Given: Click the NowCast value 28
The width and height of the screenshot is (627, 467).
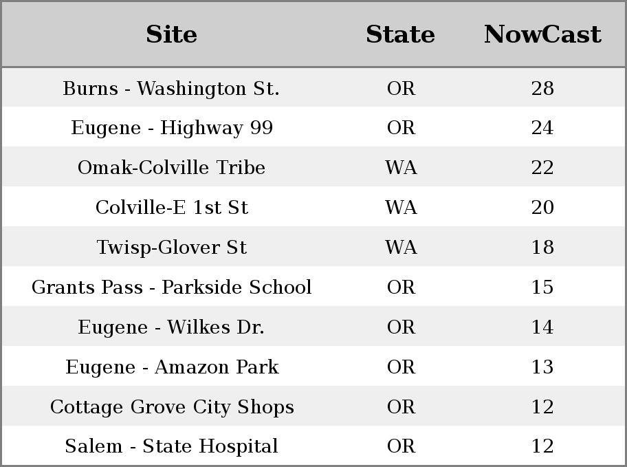Looking at the screenshot, I should pos(542,88).
